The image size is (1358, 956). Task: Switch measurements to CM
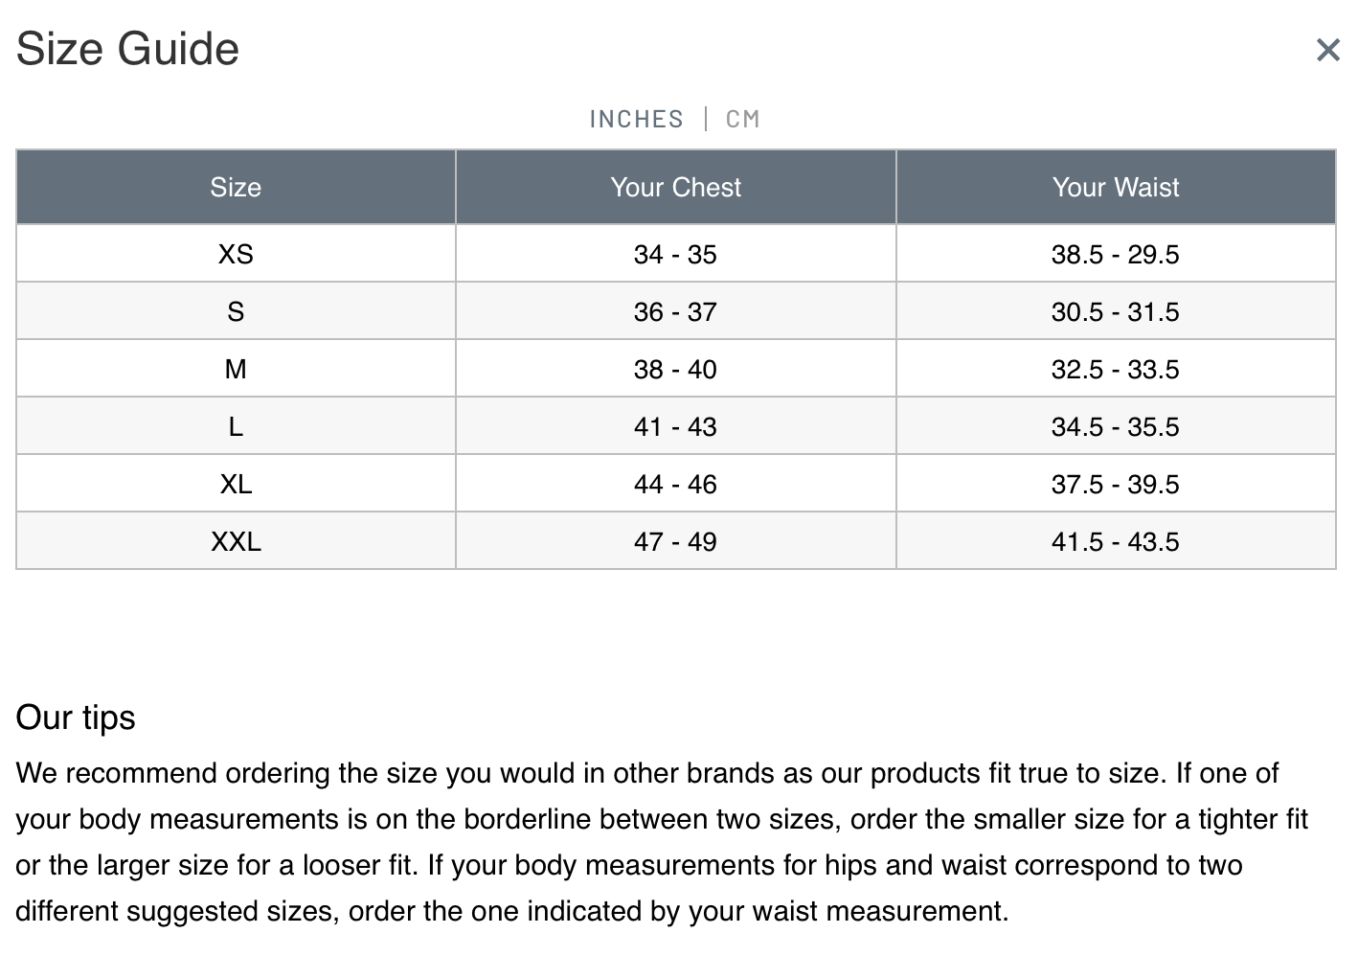point(742,119)
